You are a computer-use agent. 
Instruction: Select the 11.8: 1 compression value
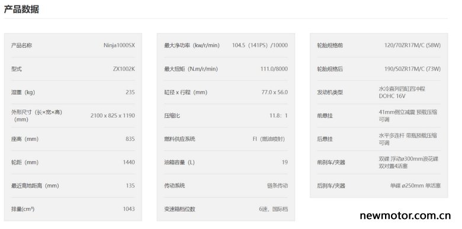coord(278,115)
